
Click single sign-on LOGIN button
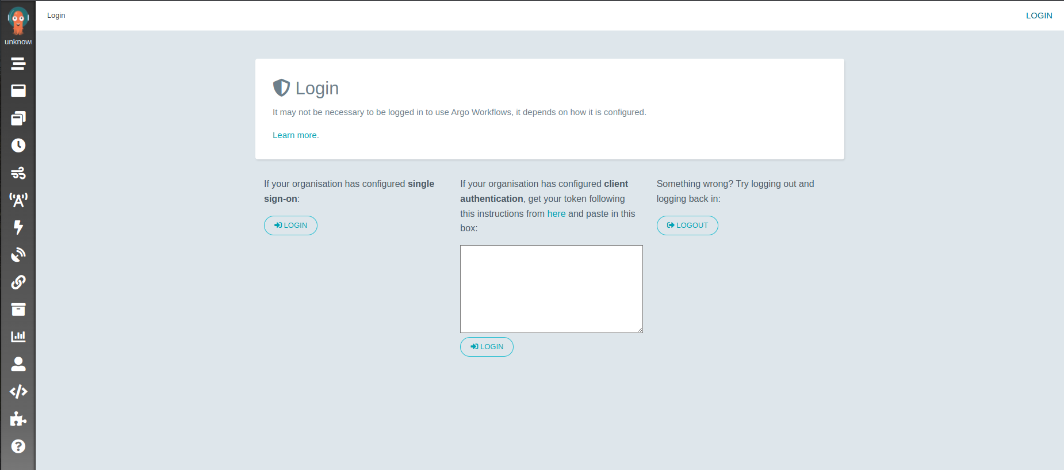coord(290,226)
